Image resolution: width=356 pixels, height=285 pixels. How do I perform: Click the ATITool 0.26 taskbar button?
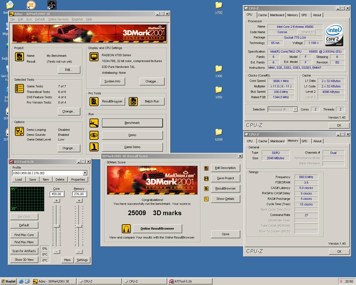(x=190, y=281)
